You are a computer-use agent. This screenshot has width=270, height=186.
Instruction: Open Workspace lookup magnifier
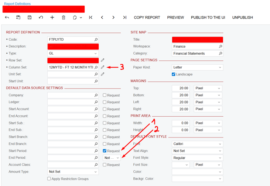point(220,46)
